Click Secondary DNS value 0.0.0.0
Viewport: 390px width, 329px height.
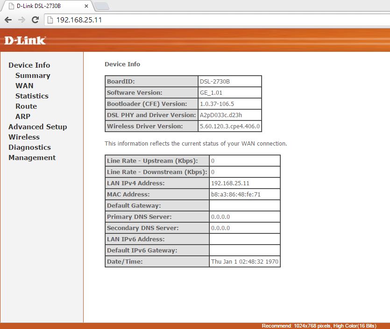(220, 228)
